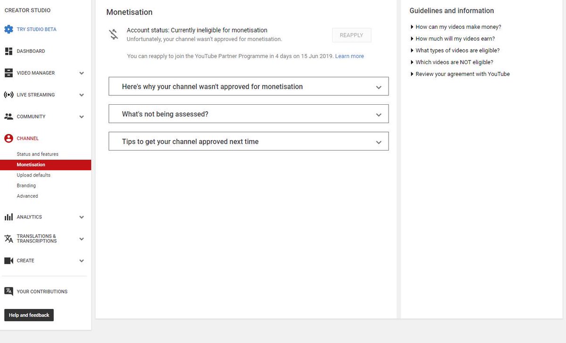Click the Translations & Transcriptions icon
The height and width of the screenshot is (343, 566).
[x=8, y=239]
